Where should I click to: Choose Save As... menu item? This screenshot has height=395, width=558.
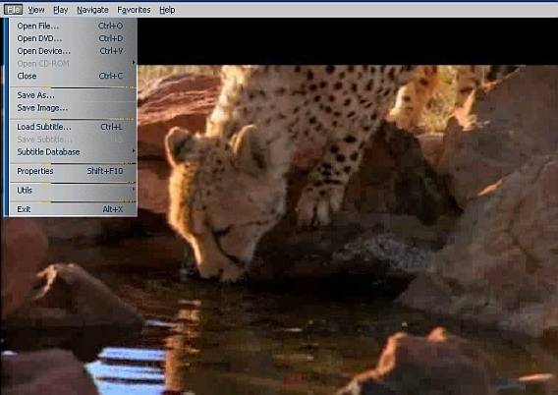click(x=73, y=95)
